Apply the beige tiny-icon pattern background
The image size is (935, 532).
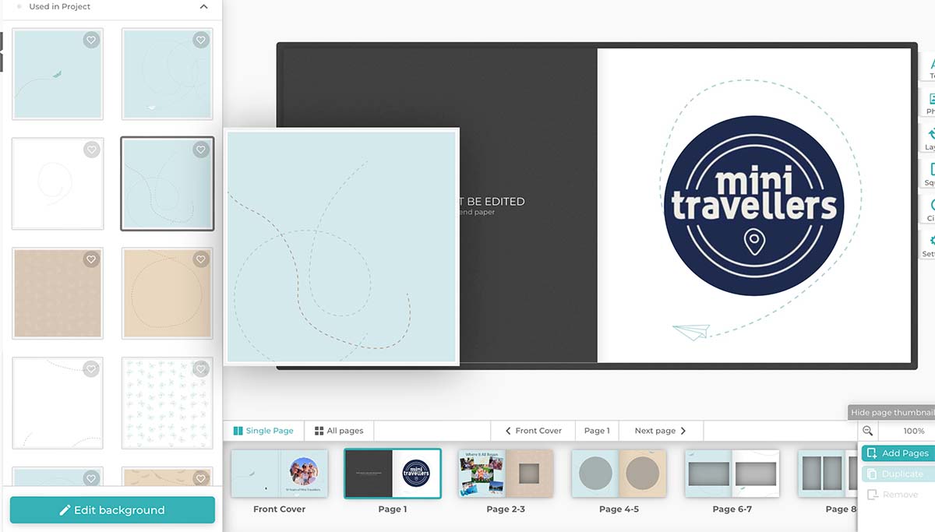pyautogui.click(x=58, y=294)
